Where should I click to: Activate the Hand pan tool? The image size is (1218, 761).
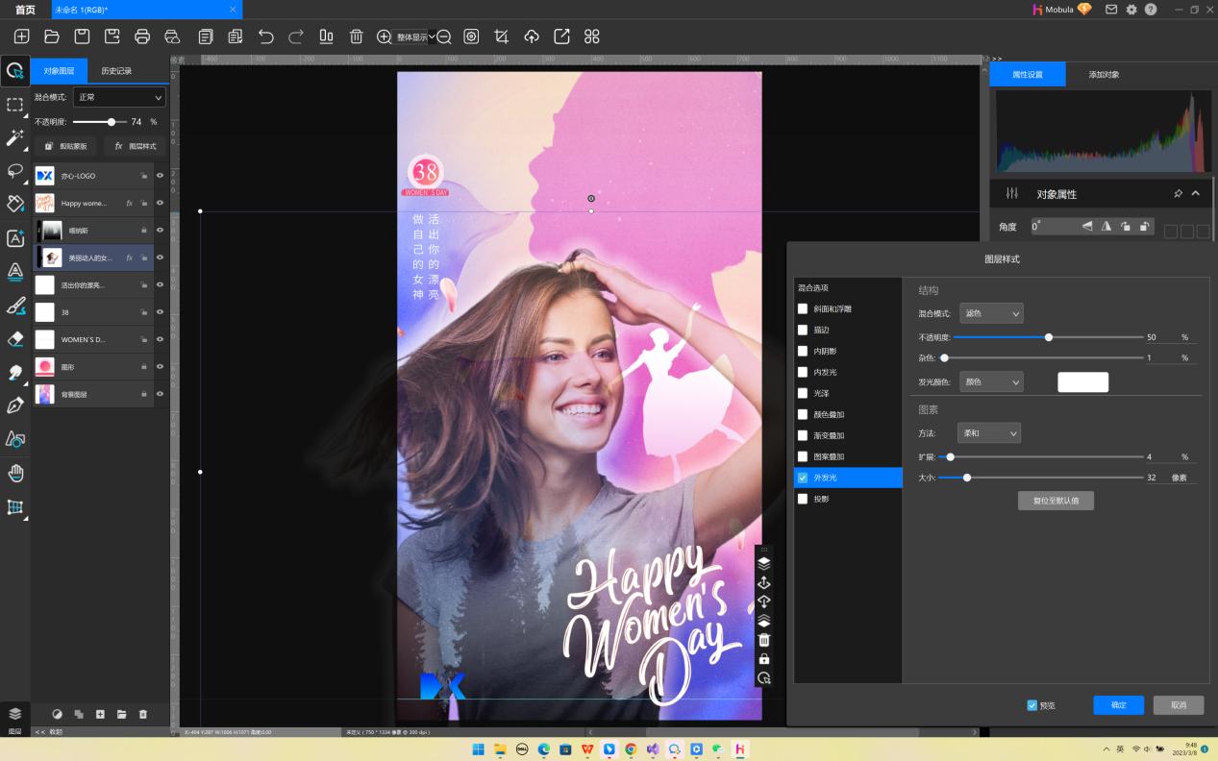point(14,473)
